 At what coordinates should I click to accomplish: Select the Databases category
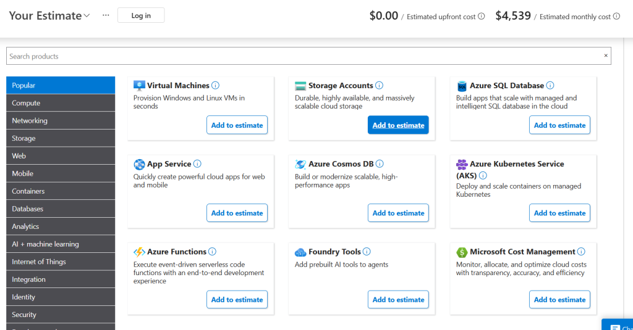(61, 208)
